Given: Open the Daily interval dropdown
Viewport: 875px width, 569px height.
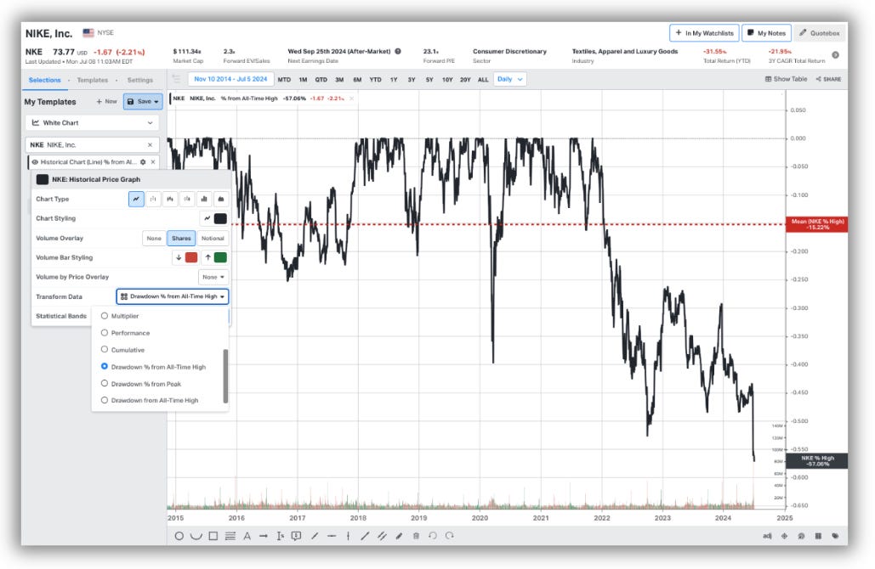Looking at the screenshot, I should (510, 79).
